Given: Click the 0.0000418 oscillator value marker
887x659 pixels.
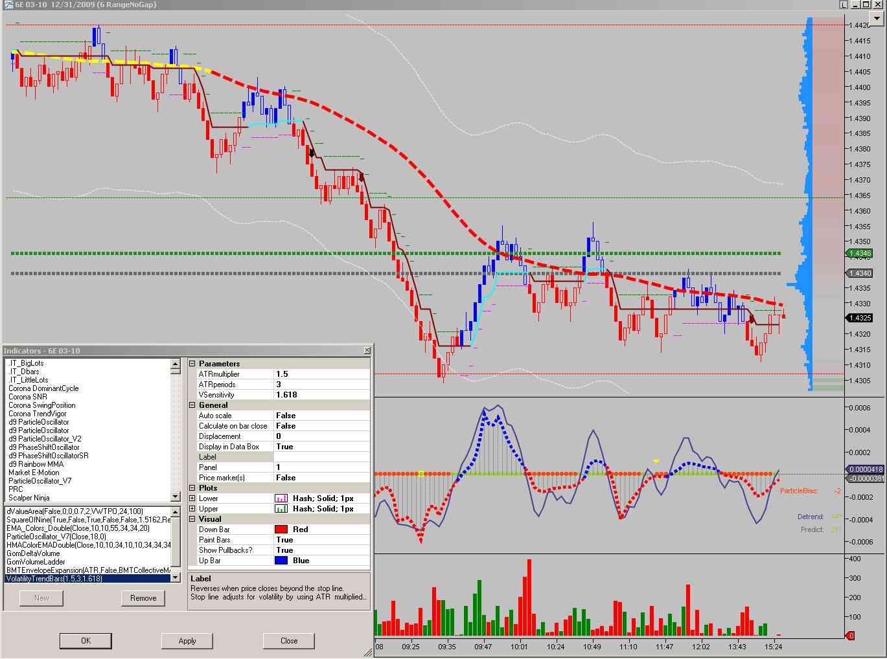Looking at the screenshot, I should point(866,469).
